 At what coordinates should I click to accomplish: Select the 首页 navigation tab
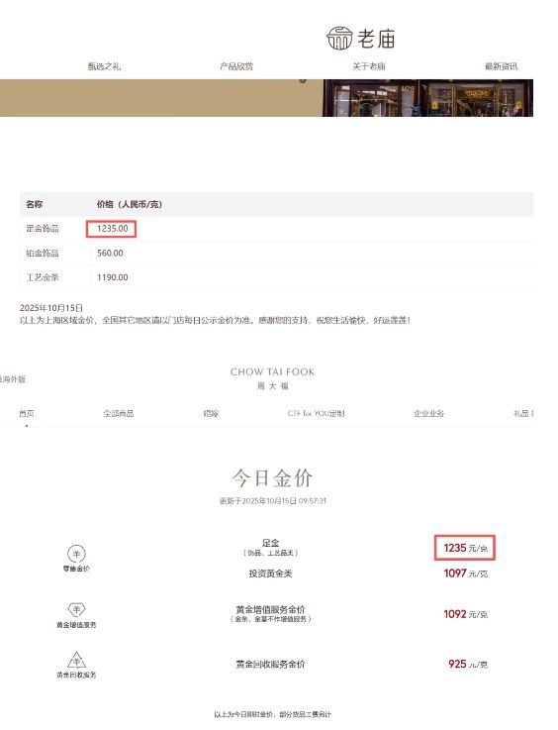tap(27, 413)
